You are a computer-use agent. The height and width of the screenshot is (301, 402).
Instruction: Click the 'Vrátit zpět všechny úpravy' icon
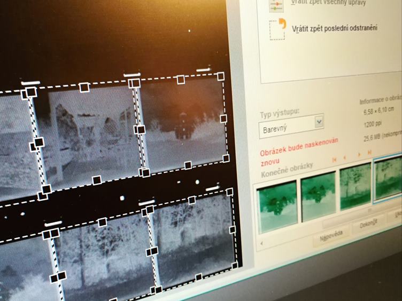point(276,5)
